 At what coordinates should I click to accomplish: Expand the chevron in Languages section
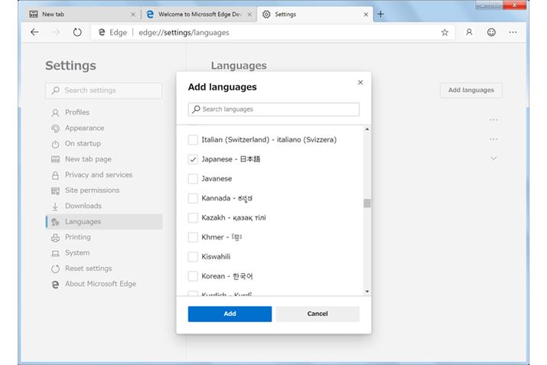click(493, 158)
